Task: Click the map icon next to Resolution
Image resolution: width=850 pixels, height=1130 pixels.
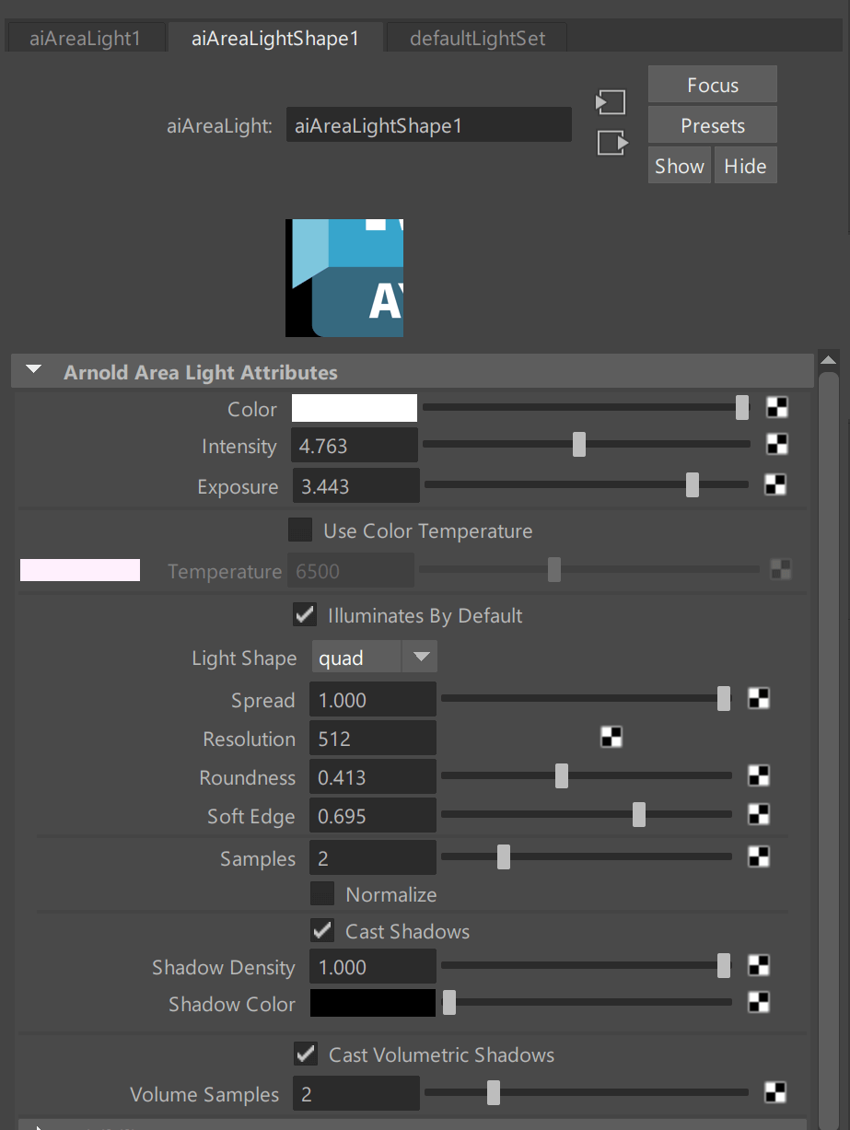Action: point(611,737)
